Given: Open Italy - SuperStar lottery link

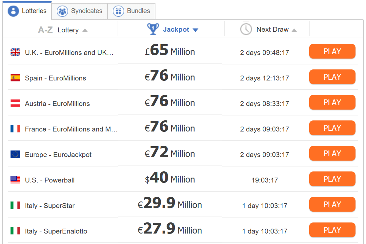Looking at the screenshot, I should coord(50,206).
